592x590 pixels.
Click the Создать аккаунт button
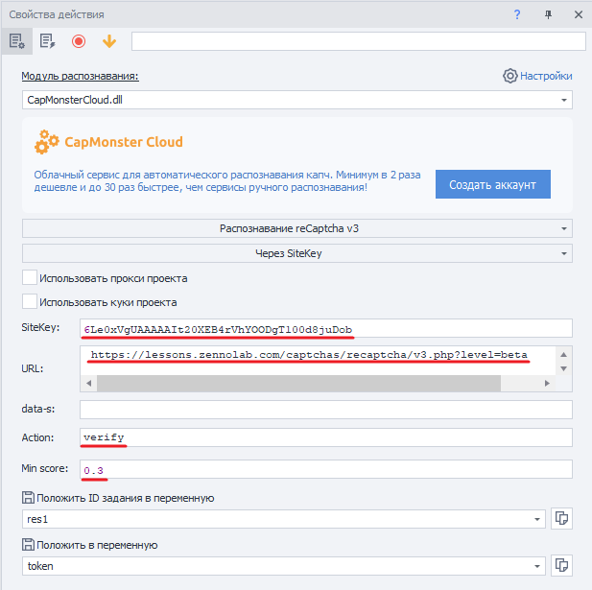(492, 184)
